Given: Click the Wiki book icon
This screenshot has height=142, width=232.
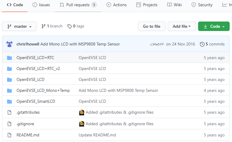Looking at the screenshot, I should point(170,5).
